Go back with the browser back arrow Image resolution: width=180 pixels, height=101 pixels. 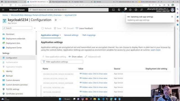[3, 5]
